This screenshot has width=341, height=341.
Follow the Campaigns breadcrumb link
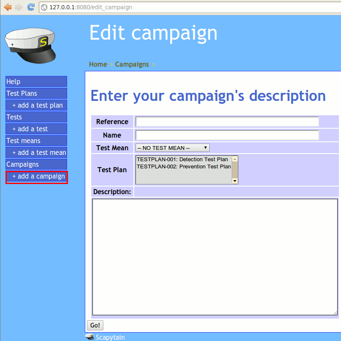(x=132, y=64)
